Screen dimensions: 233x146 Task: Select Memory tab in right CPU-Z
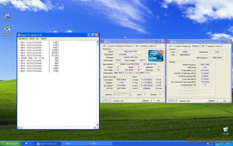click(196, 46)
